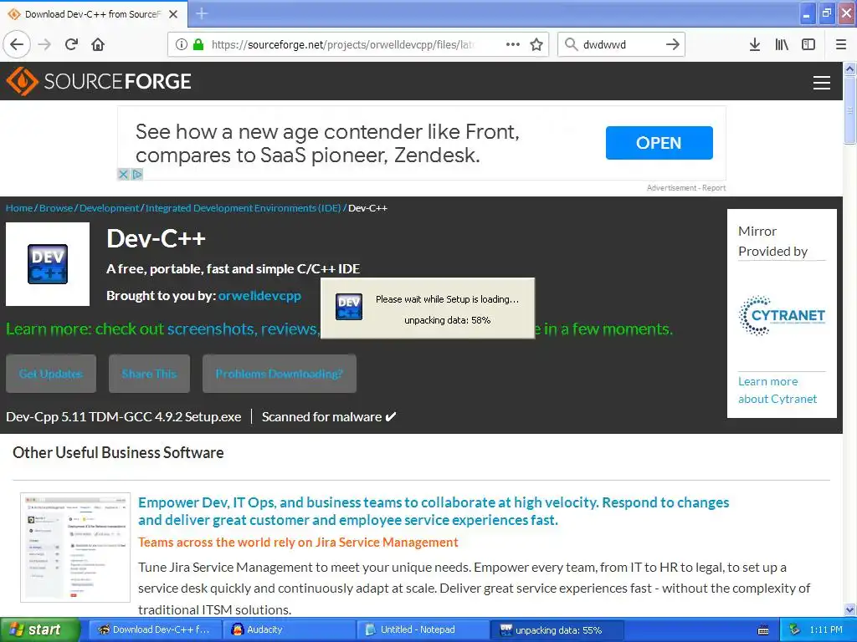Open the browser home page

coord(98,44)
